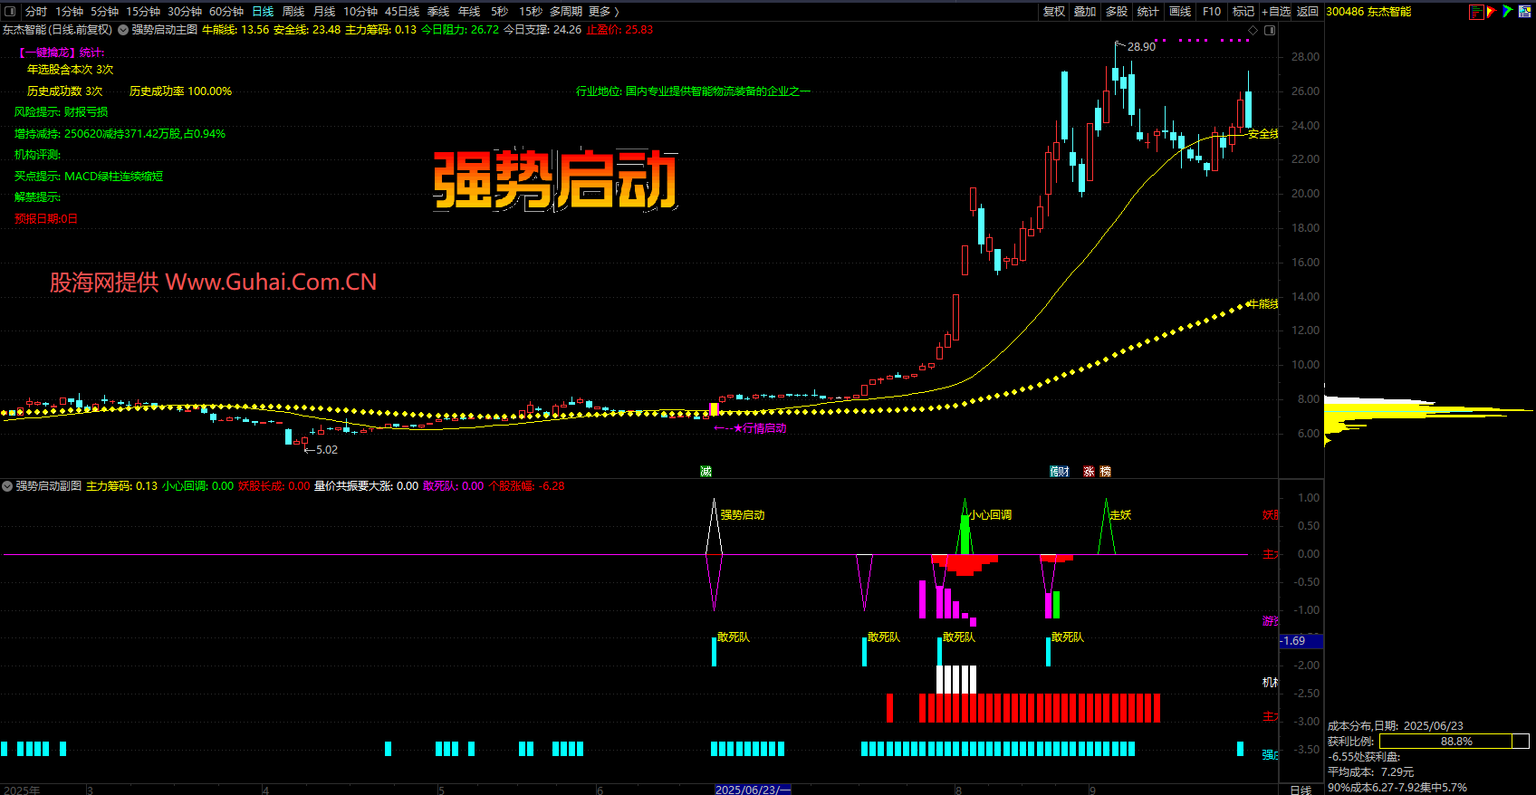Click the 强势启动 signal peak label

point(743,514)
